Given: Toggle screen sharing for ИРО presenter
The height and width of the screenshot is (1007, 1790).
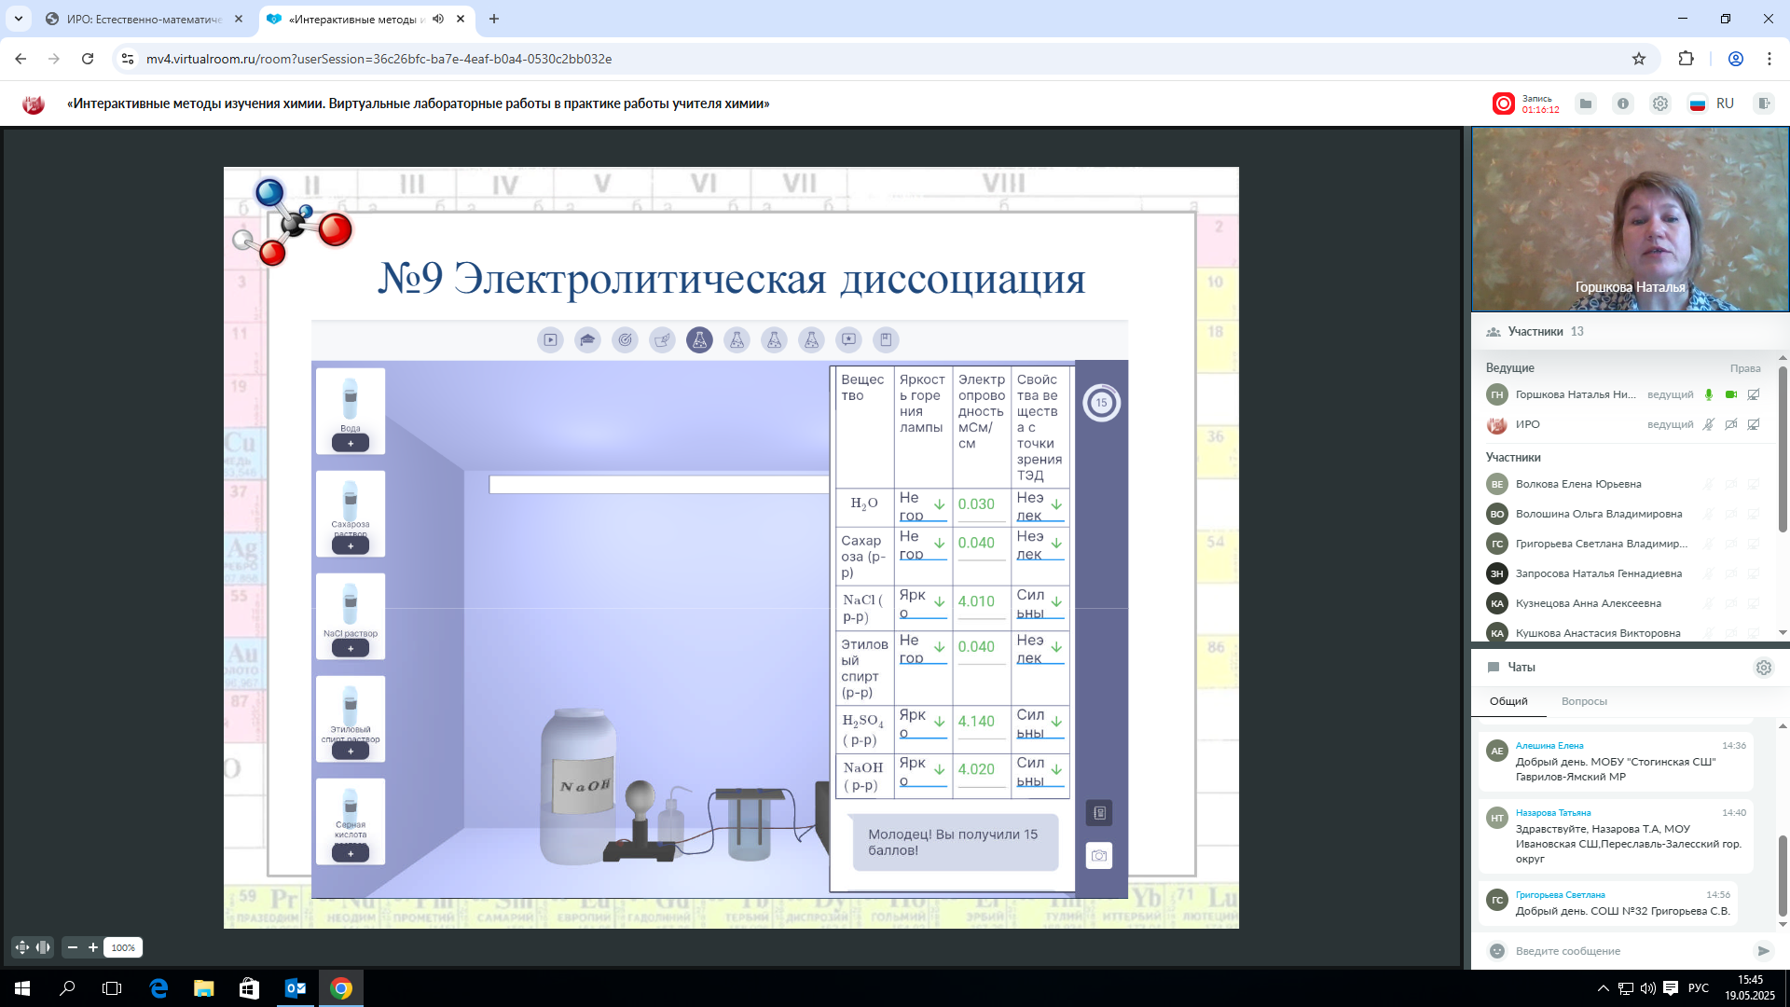Looking at the screenshot, I should tap(1754, 425).
